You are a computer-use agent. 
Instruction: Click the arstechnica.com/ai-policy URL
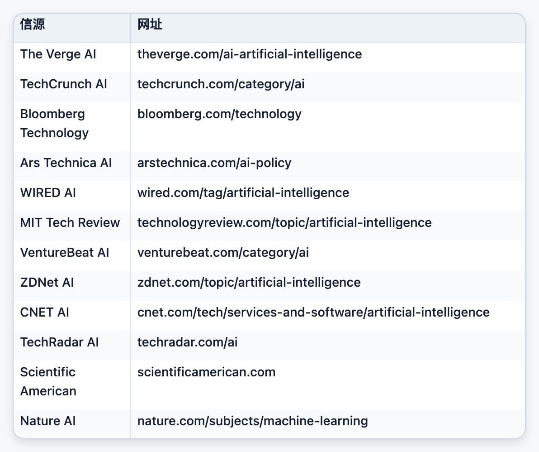[214, 163]
